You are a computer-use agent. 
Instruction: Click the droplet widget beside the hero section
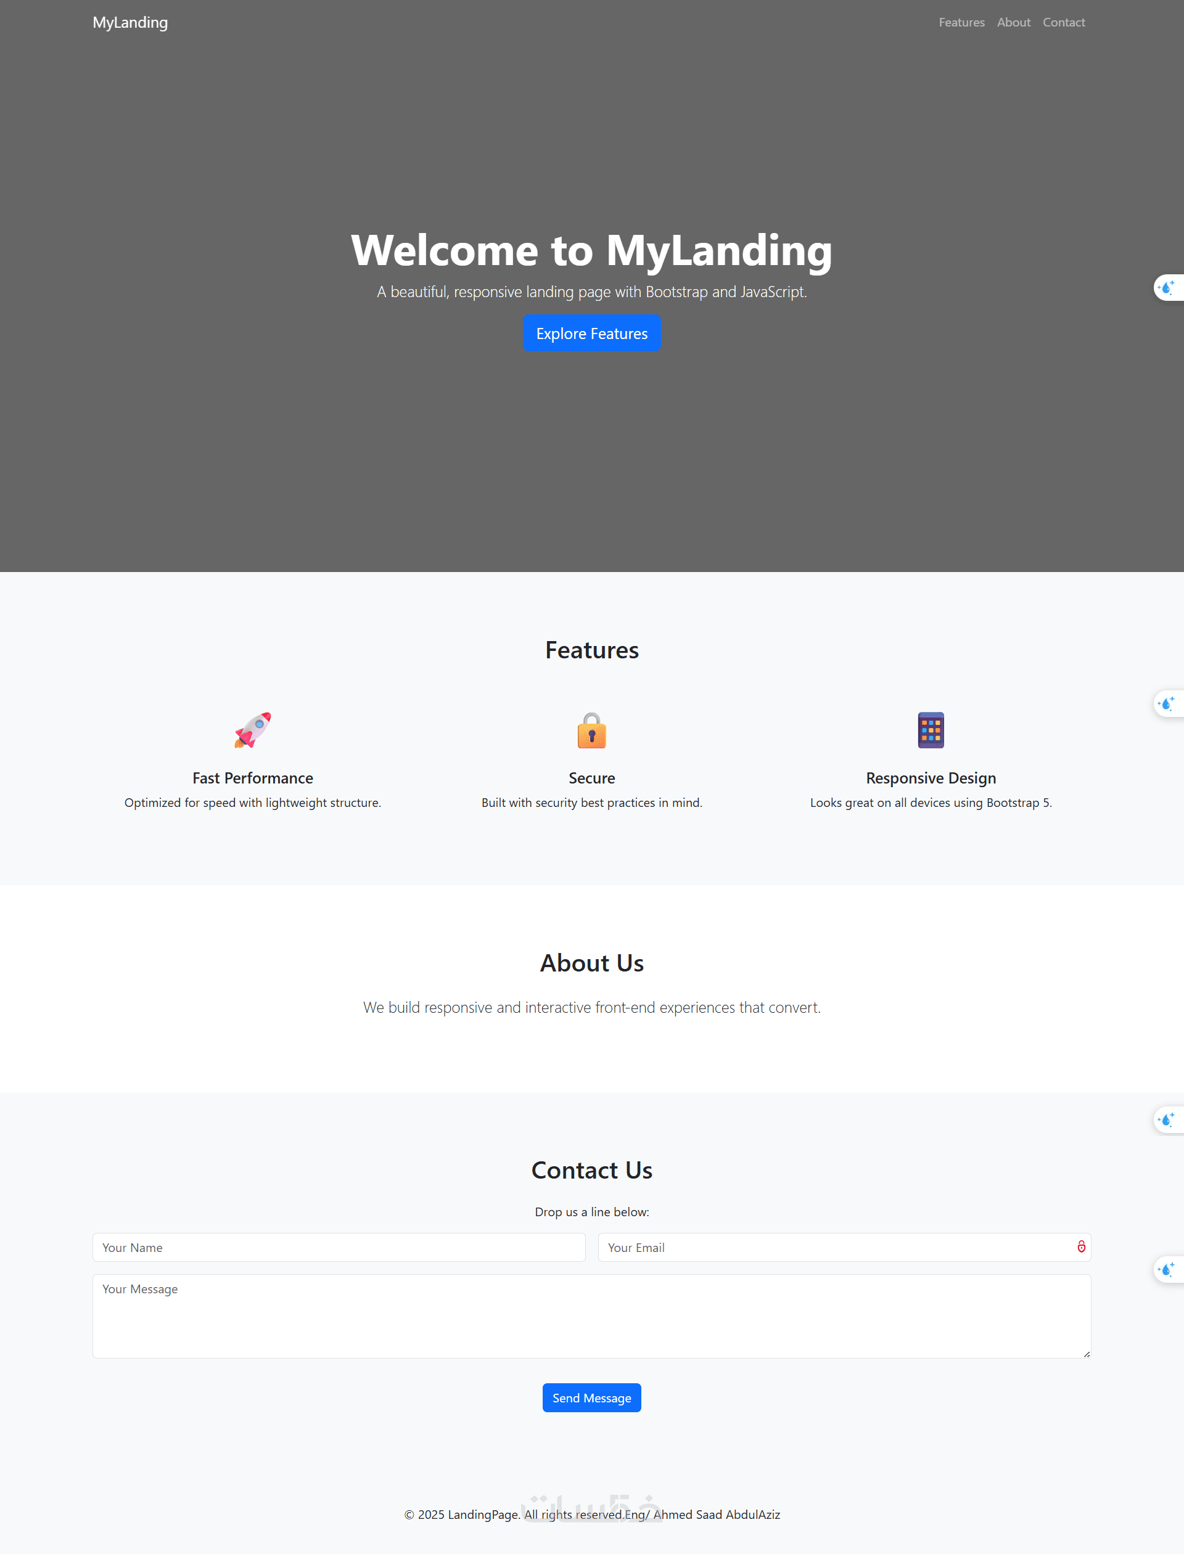(x=1167, y=287)
